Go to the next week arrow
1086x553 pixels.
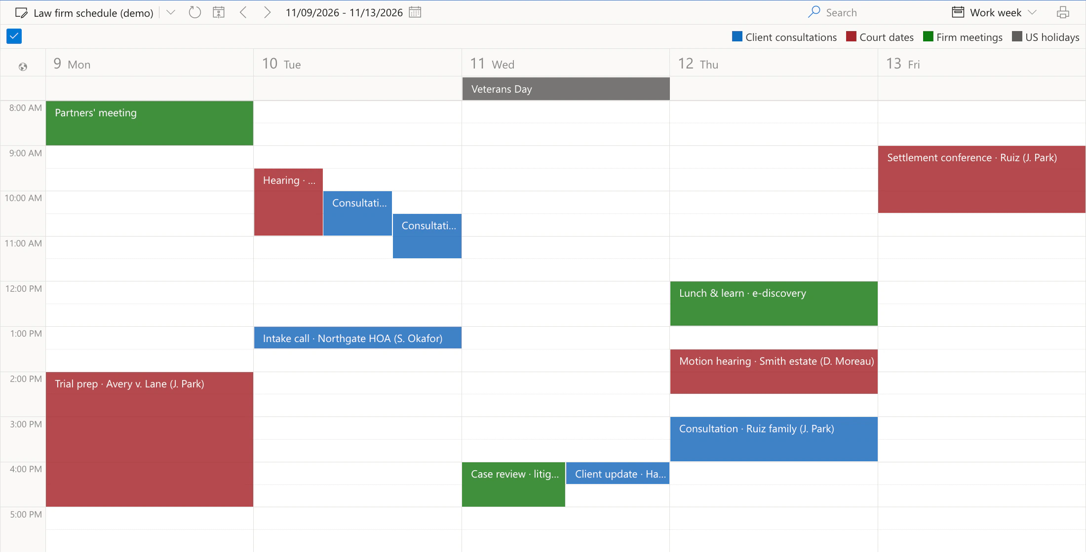tap(267, 12)
